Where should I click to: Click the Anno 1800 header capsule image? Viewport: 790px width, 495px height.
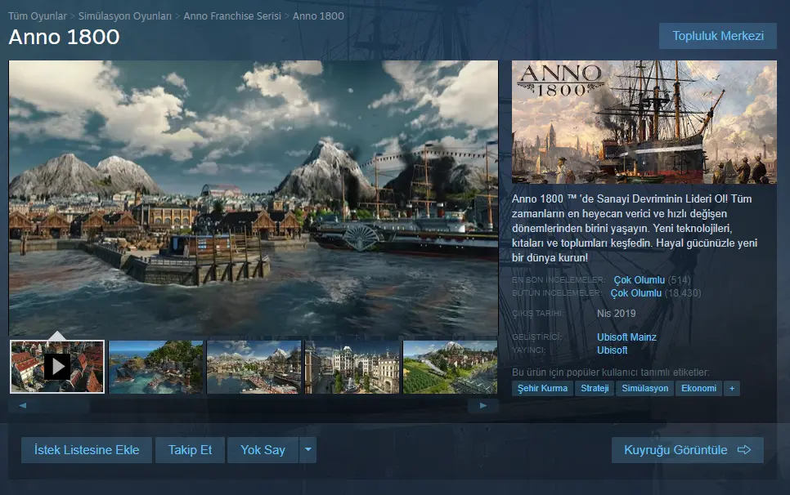click(644, 123)
